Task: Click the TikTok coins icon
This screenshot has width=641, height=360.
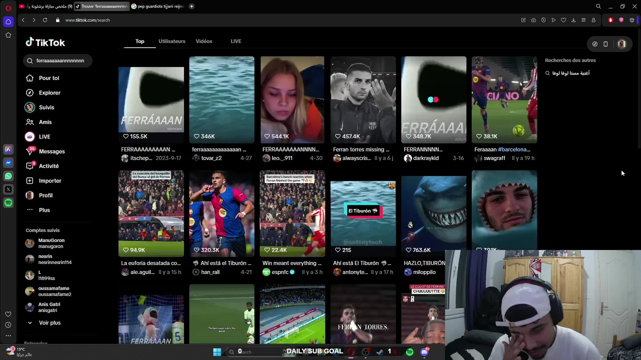Action: (595, 44)
